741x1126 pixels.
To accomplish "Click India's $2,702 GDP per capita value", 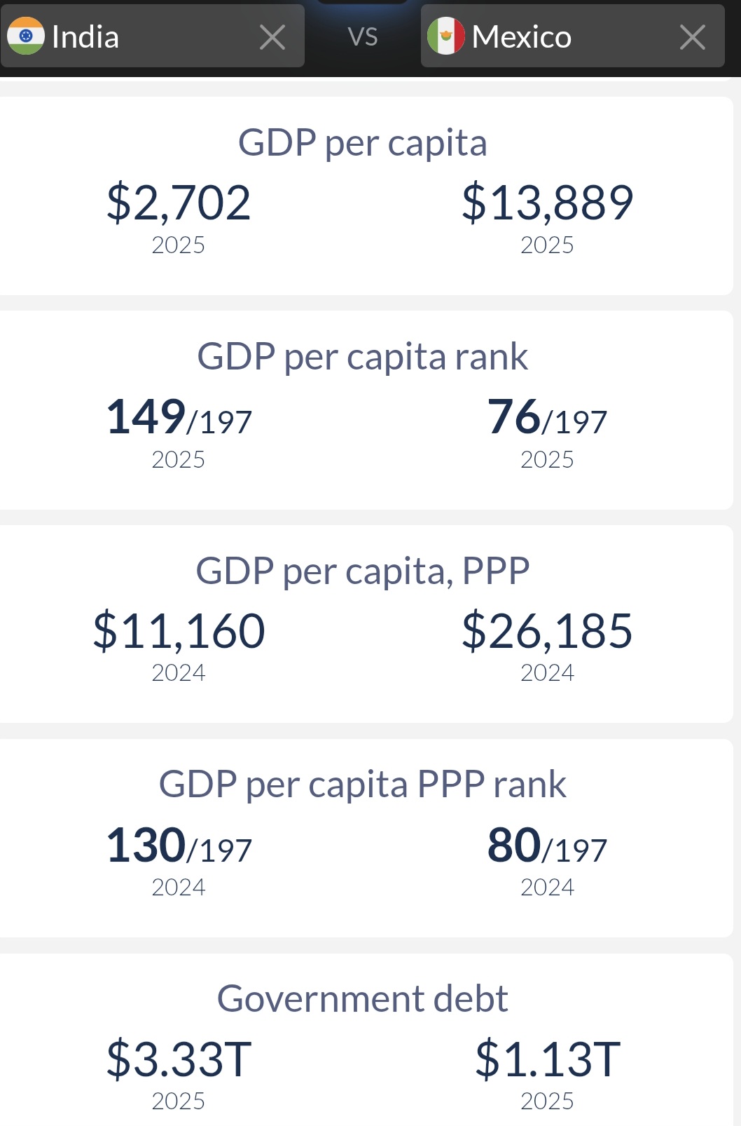I will pos(179,203).
